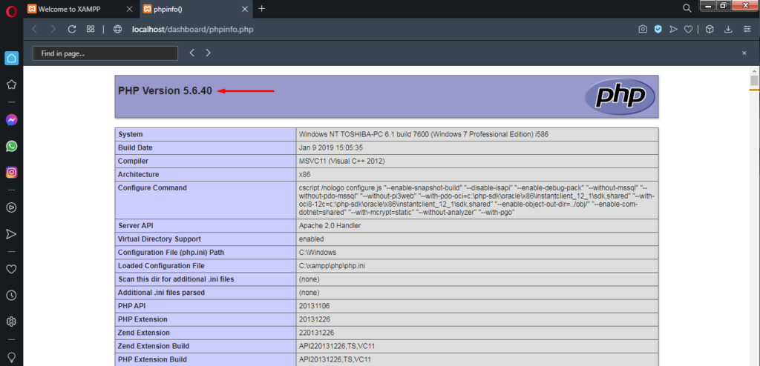Click the Configure Command label
The image size is (760, 366).
(x=152, y=188)
